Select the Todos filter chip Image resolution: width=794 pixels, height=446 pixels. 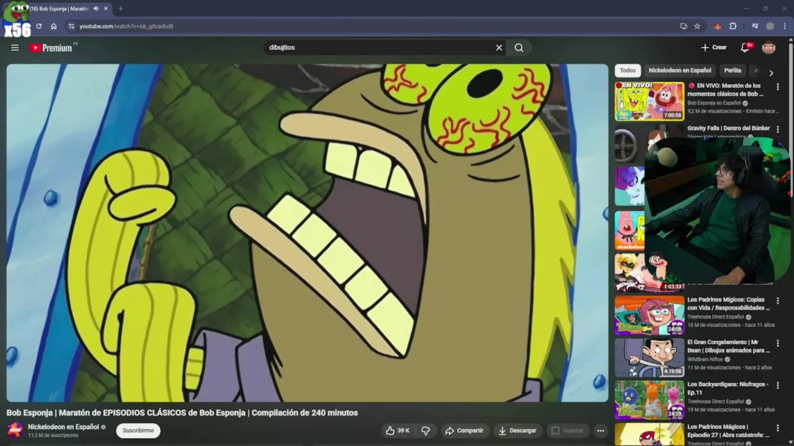click(628, 71)
